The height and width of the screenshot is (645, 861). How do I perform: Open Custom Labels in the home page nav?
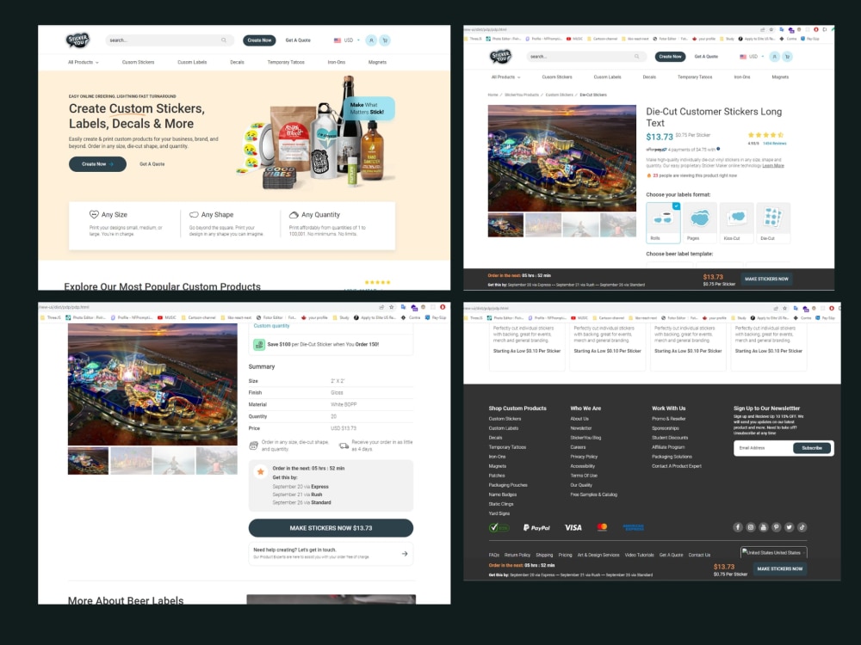(192, 62)
